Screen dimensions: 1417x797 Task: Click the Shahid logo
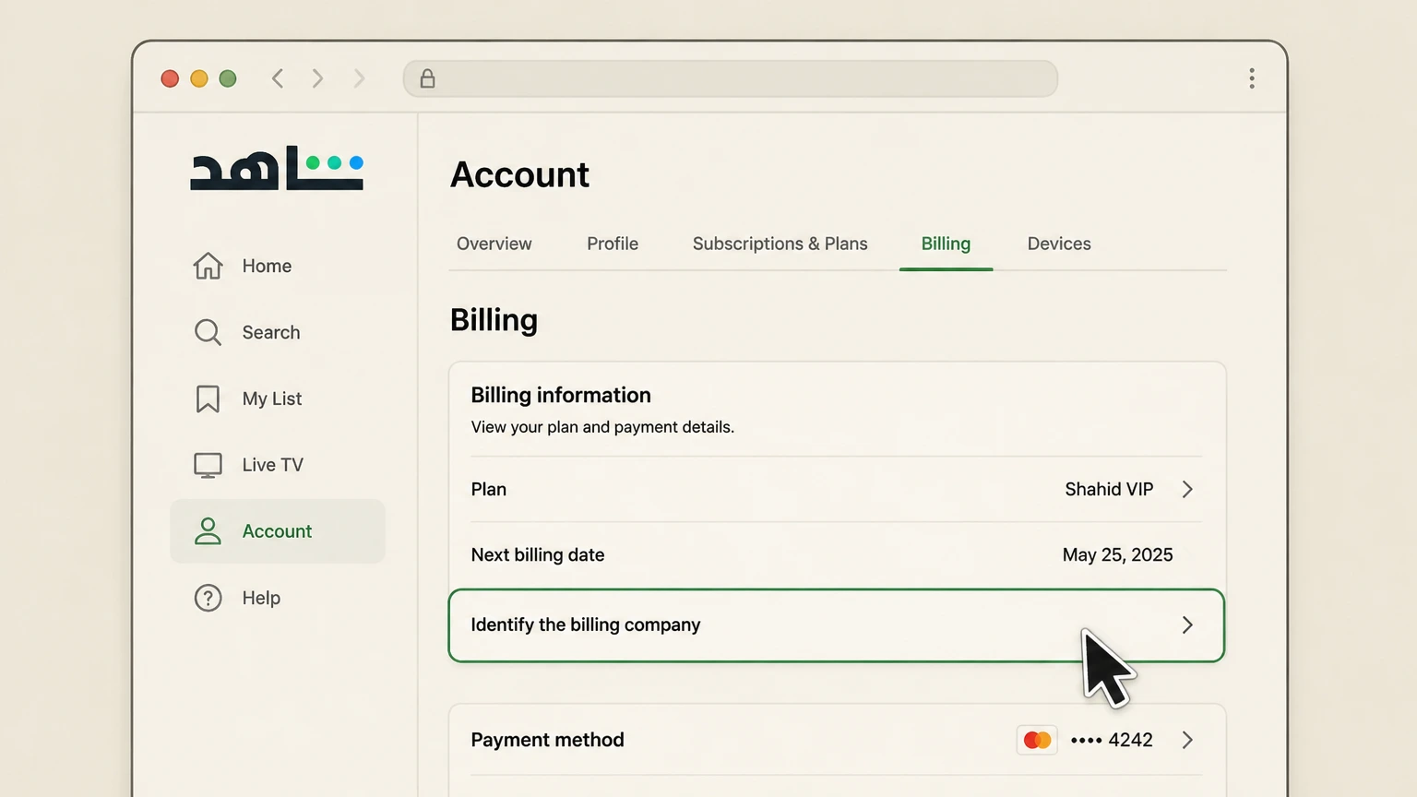pos(277,168)
